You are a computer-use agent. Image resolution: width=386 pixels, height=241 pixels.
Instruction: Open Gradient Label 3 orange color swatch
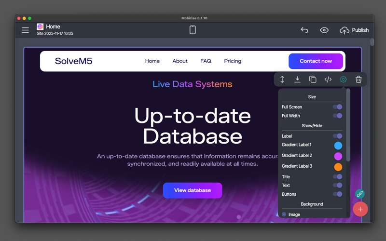click(338, 167)
